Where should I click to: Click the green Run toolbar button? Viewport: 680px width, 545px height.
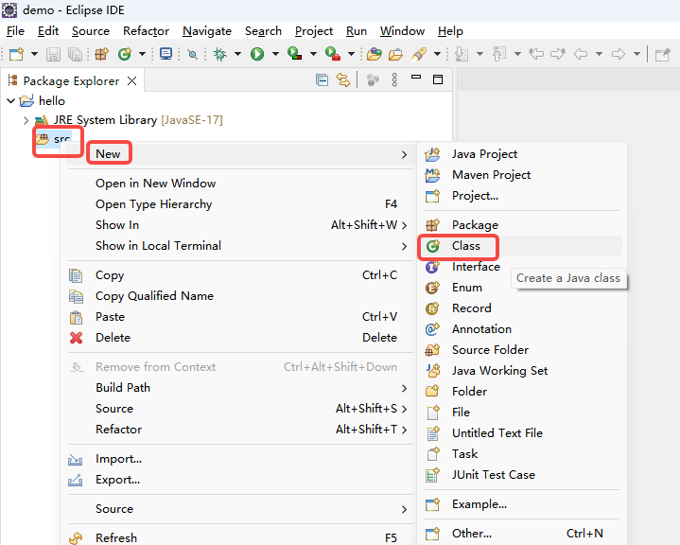[x=257, y=54]
